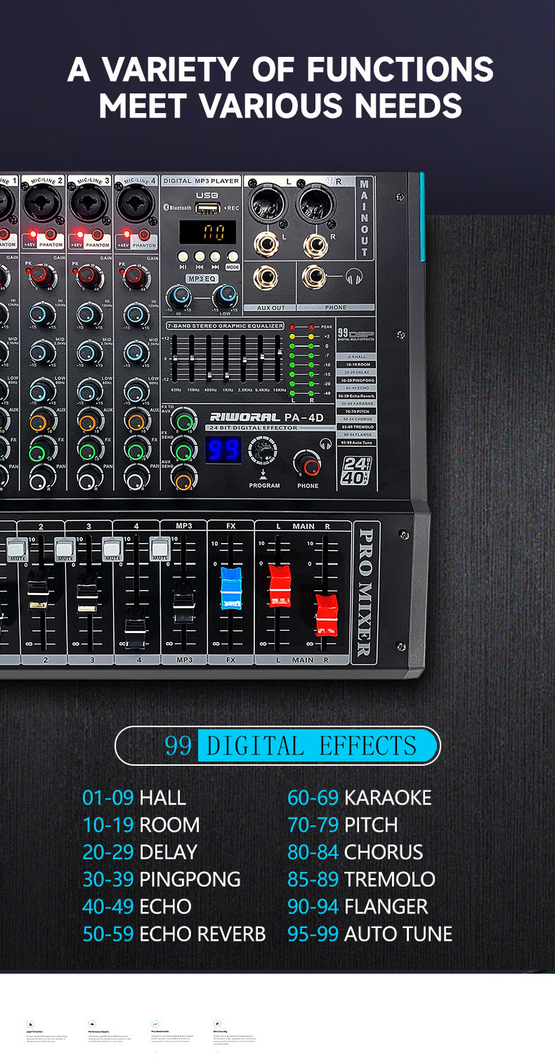Click the '70-79 PITCH' effect entry

point(343,825)
